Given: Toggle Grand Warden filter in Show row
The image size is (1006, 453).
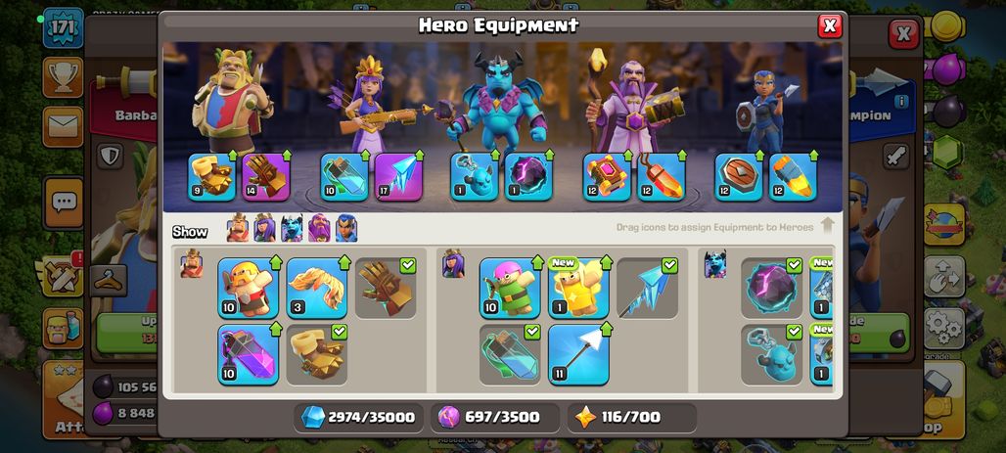Looking at the screenshot, I should click(319, 228).
